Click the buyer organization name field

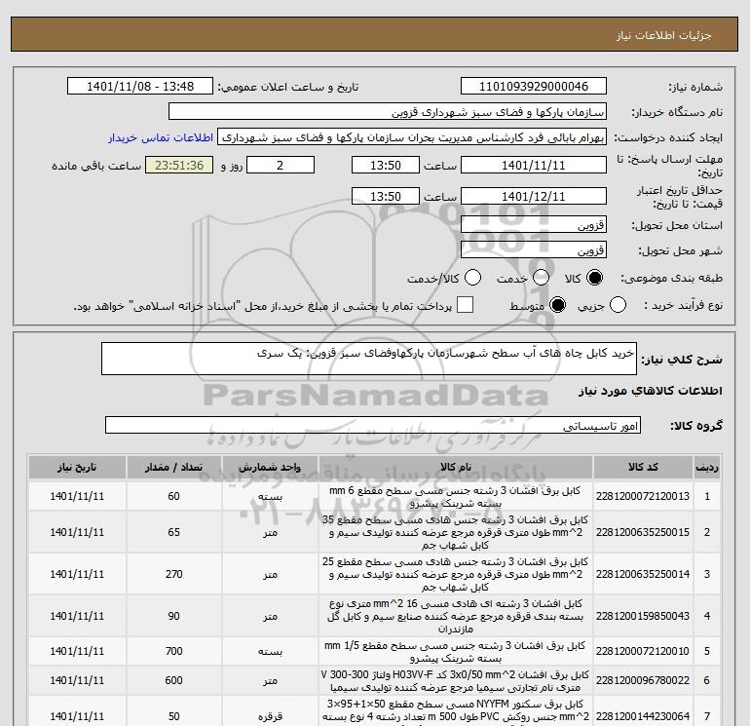(x=388, y=112)
